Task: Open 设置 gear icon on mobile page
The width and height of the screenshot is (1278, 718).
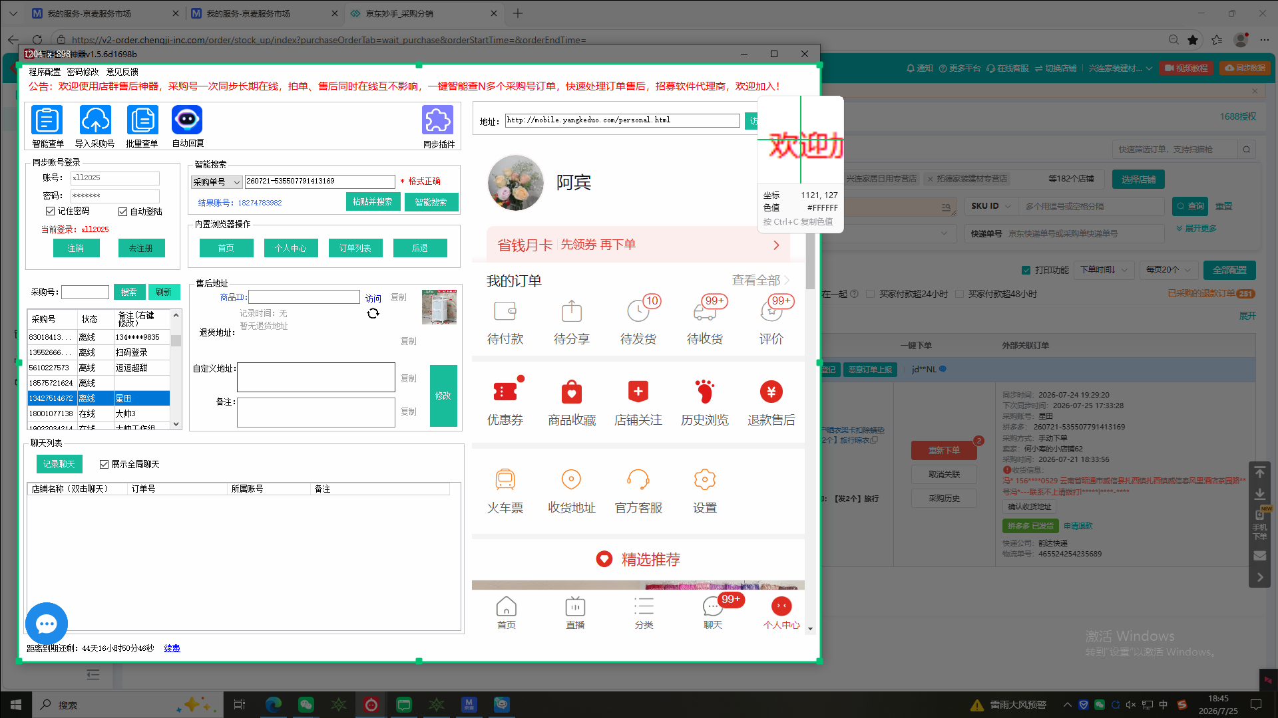Action: coord(705,479)
